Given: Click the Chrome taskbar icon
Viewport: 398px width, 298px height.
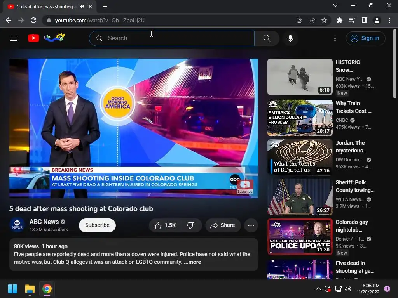Looking at the screenshot, I should (x=47, y=289).
